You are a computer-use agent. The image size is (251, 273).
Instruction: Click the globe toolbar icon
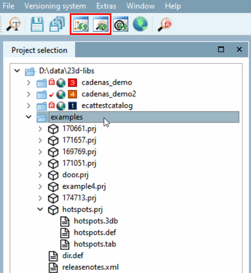click(x=140, y=24)
